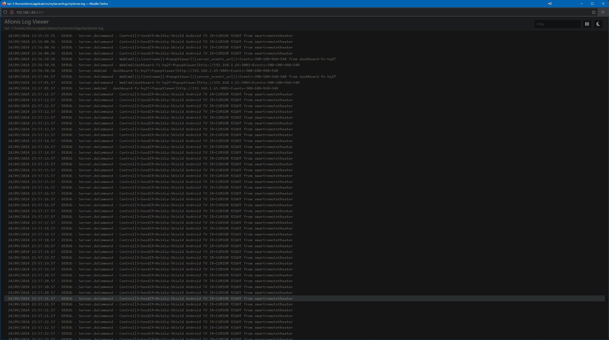Screen dimensions: 609x340
Task: Close the Firefox window
Action: 603,4
